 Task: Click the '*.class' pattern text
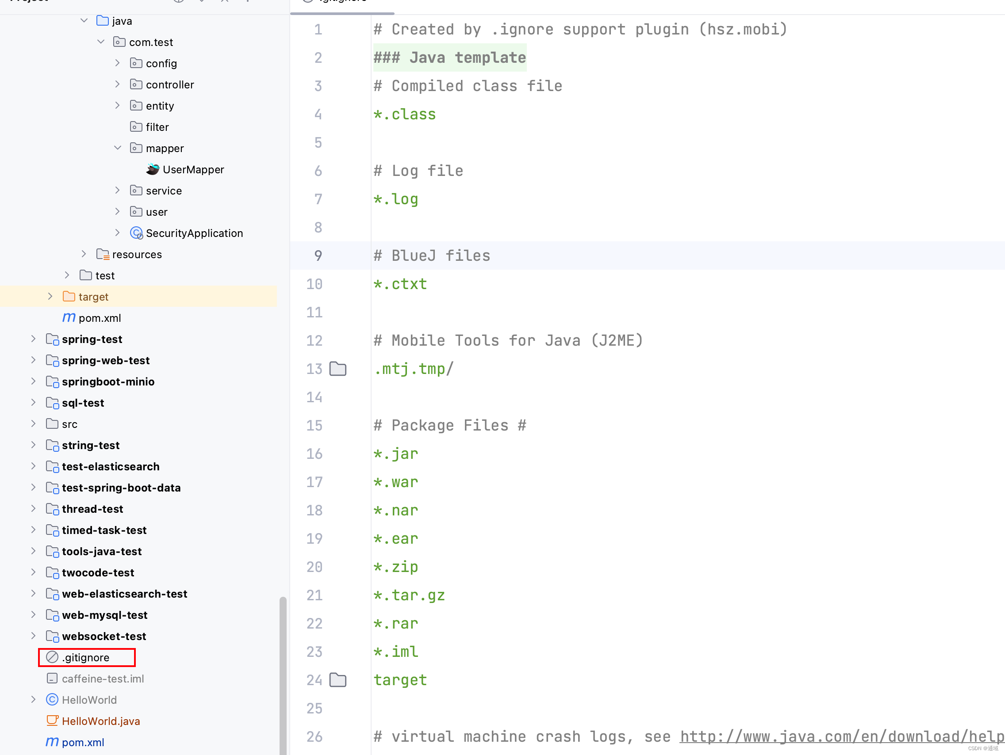tap(404, 114)
